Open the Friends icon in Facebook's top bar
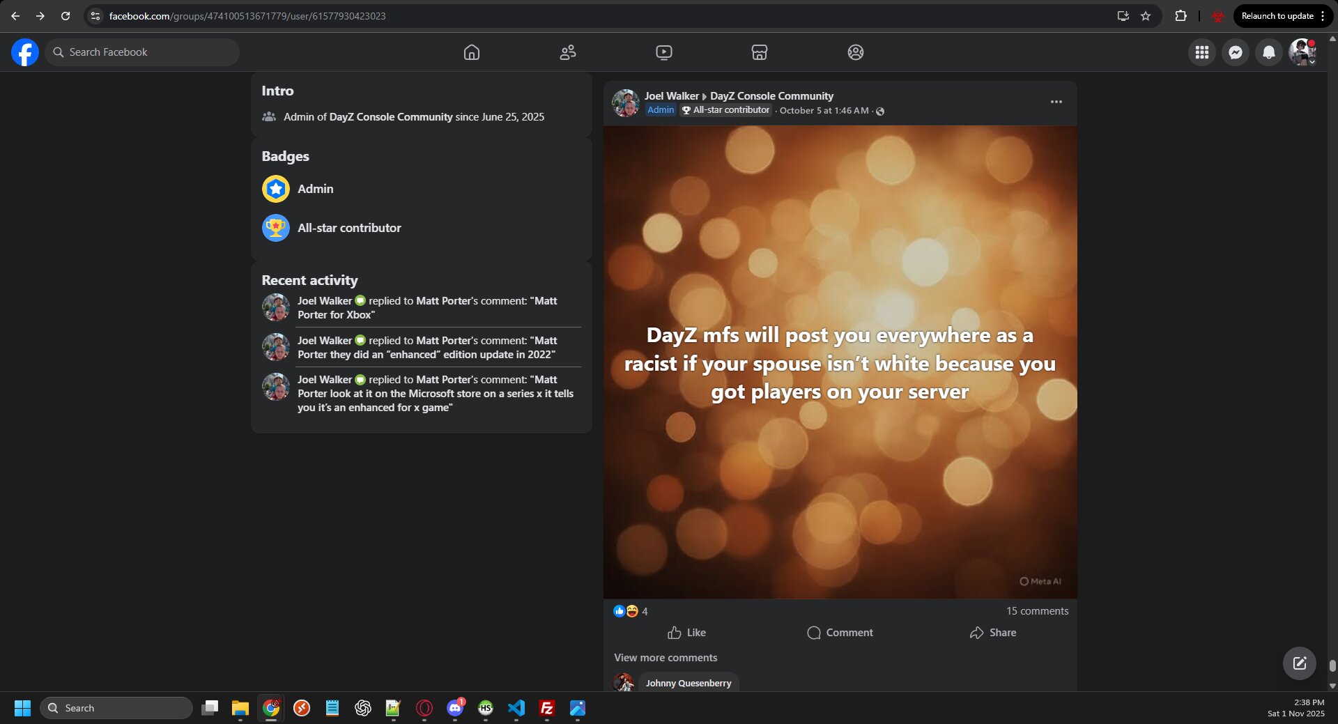 [x=568, y=52]
